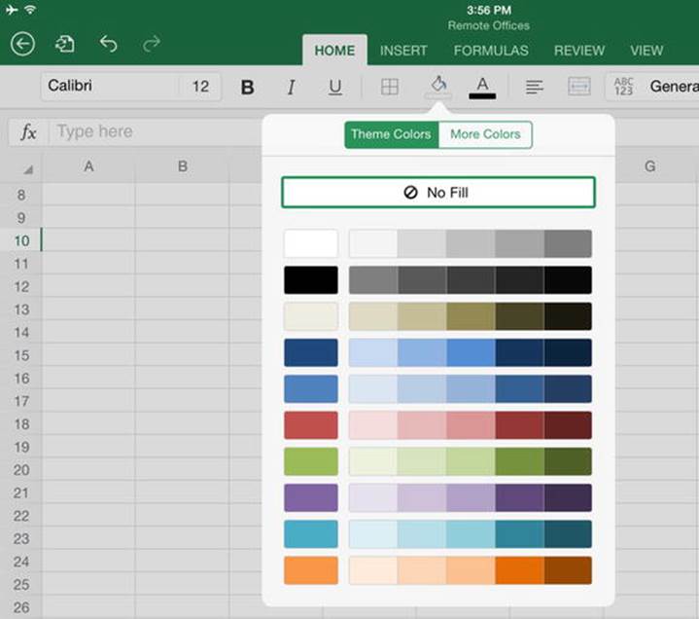Viewport: 699px width, 619px height.
Task: Tap the 3:56 PM clock
Action: click(x=489, y=10)
